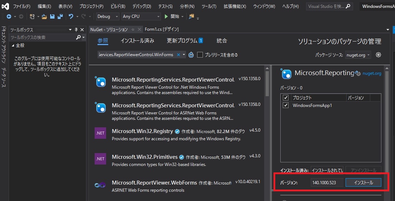The image size is (395, 201).
Task: Open the Any CPU platform dropdown
Action: click(141, 16)
